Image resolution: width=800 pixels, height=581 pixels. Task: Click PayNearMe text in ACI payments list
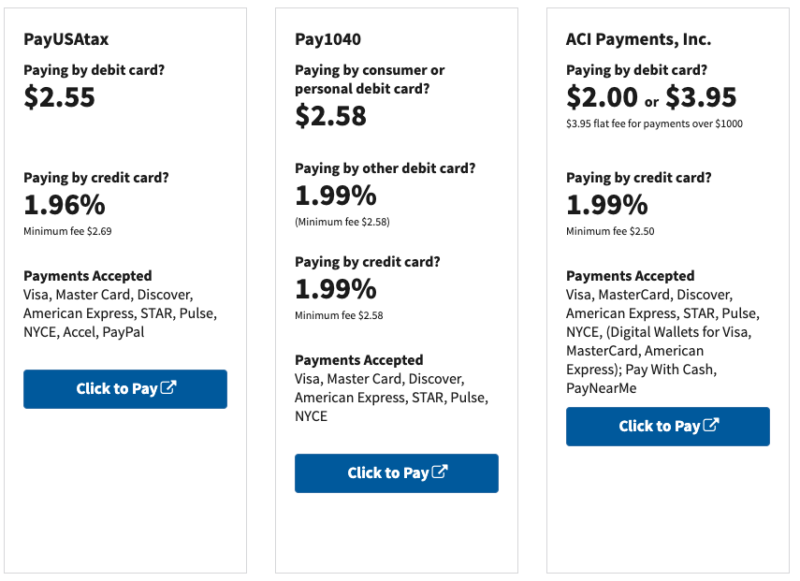click(x=602, y=388)
